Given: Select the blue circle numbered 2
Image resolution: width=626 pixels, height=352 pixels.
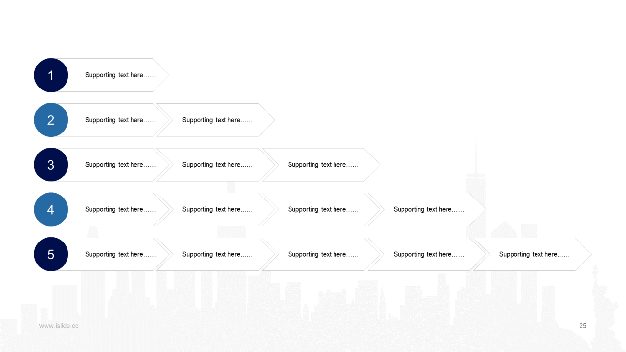Looking at the screenshot, I should (51, 120).
